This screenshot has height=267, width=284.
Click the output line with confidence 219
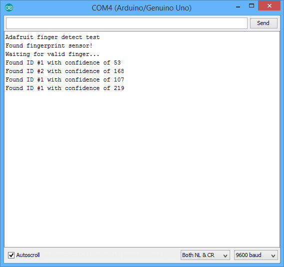tap(65, 88)
